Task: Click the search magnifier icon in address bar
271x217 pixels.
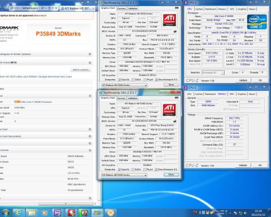Action: pyautogui.click(x=43, y=8)
